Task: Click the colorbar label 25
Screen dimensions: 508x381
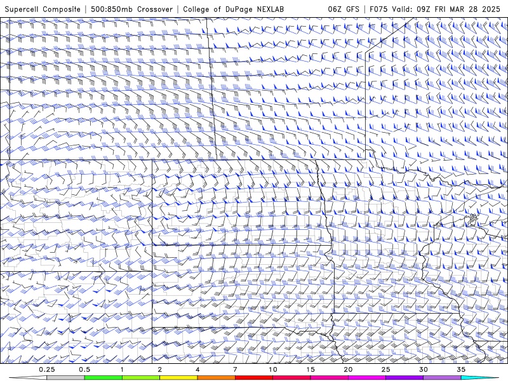Action: coord(385,370)
